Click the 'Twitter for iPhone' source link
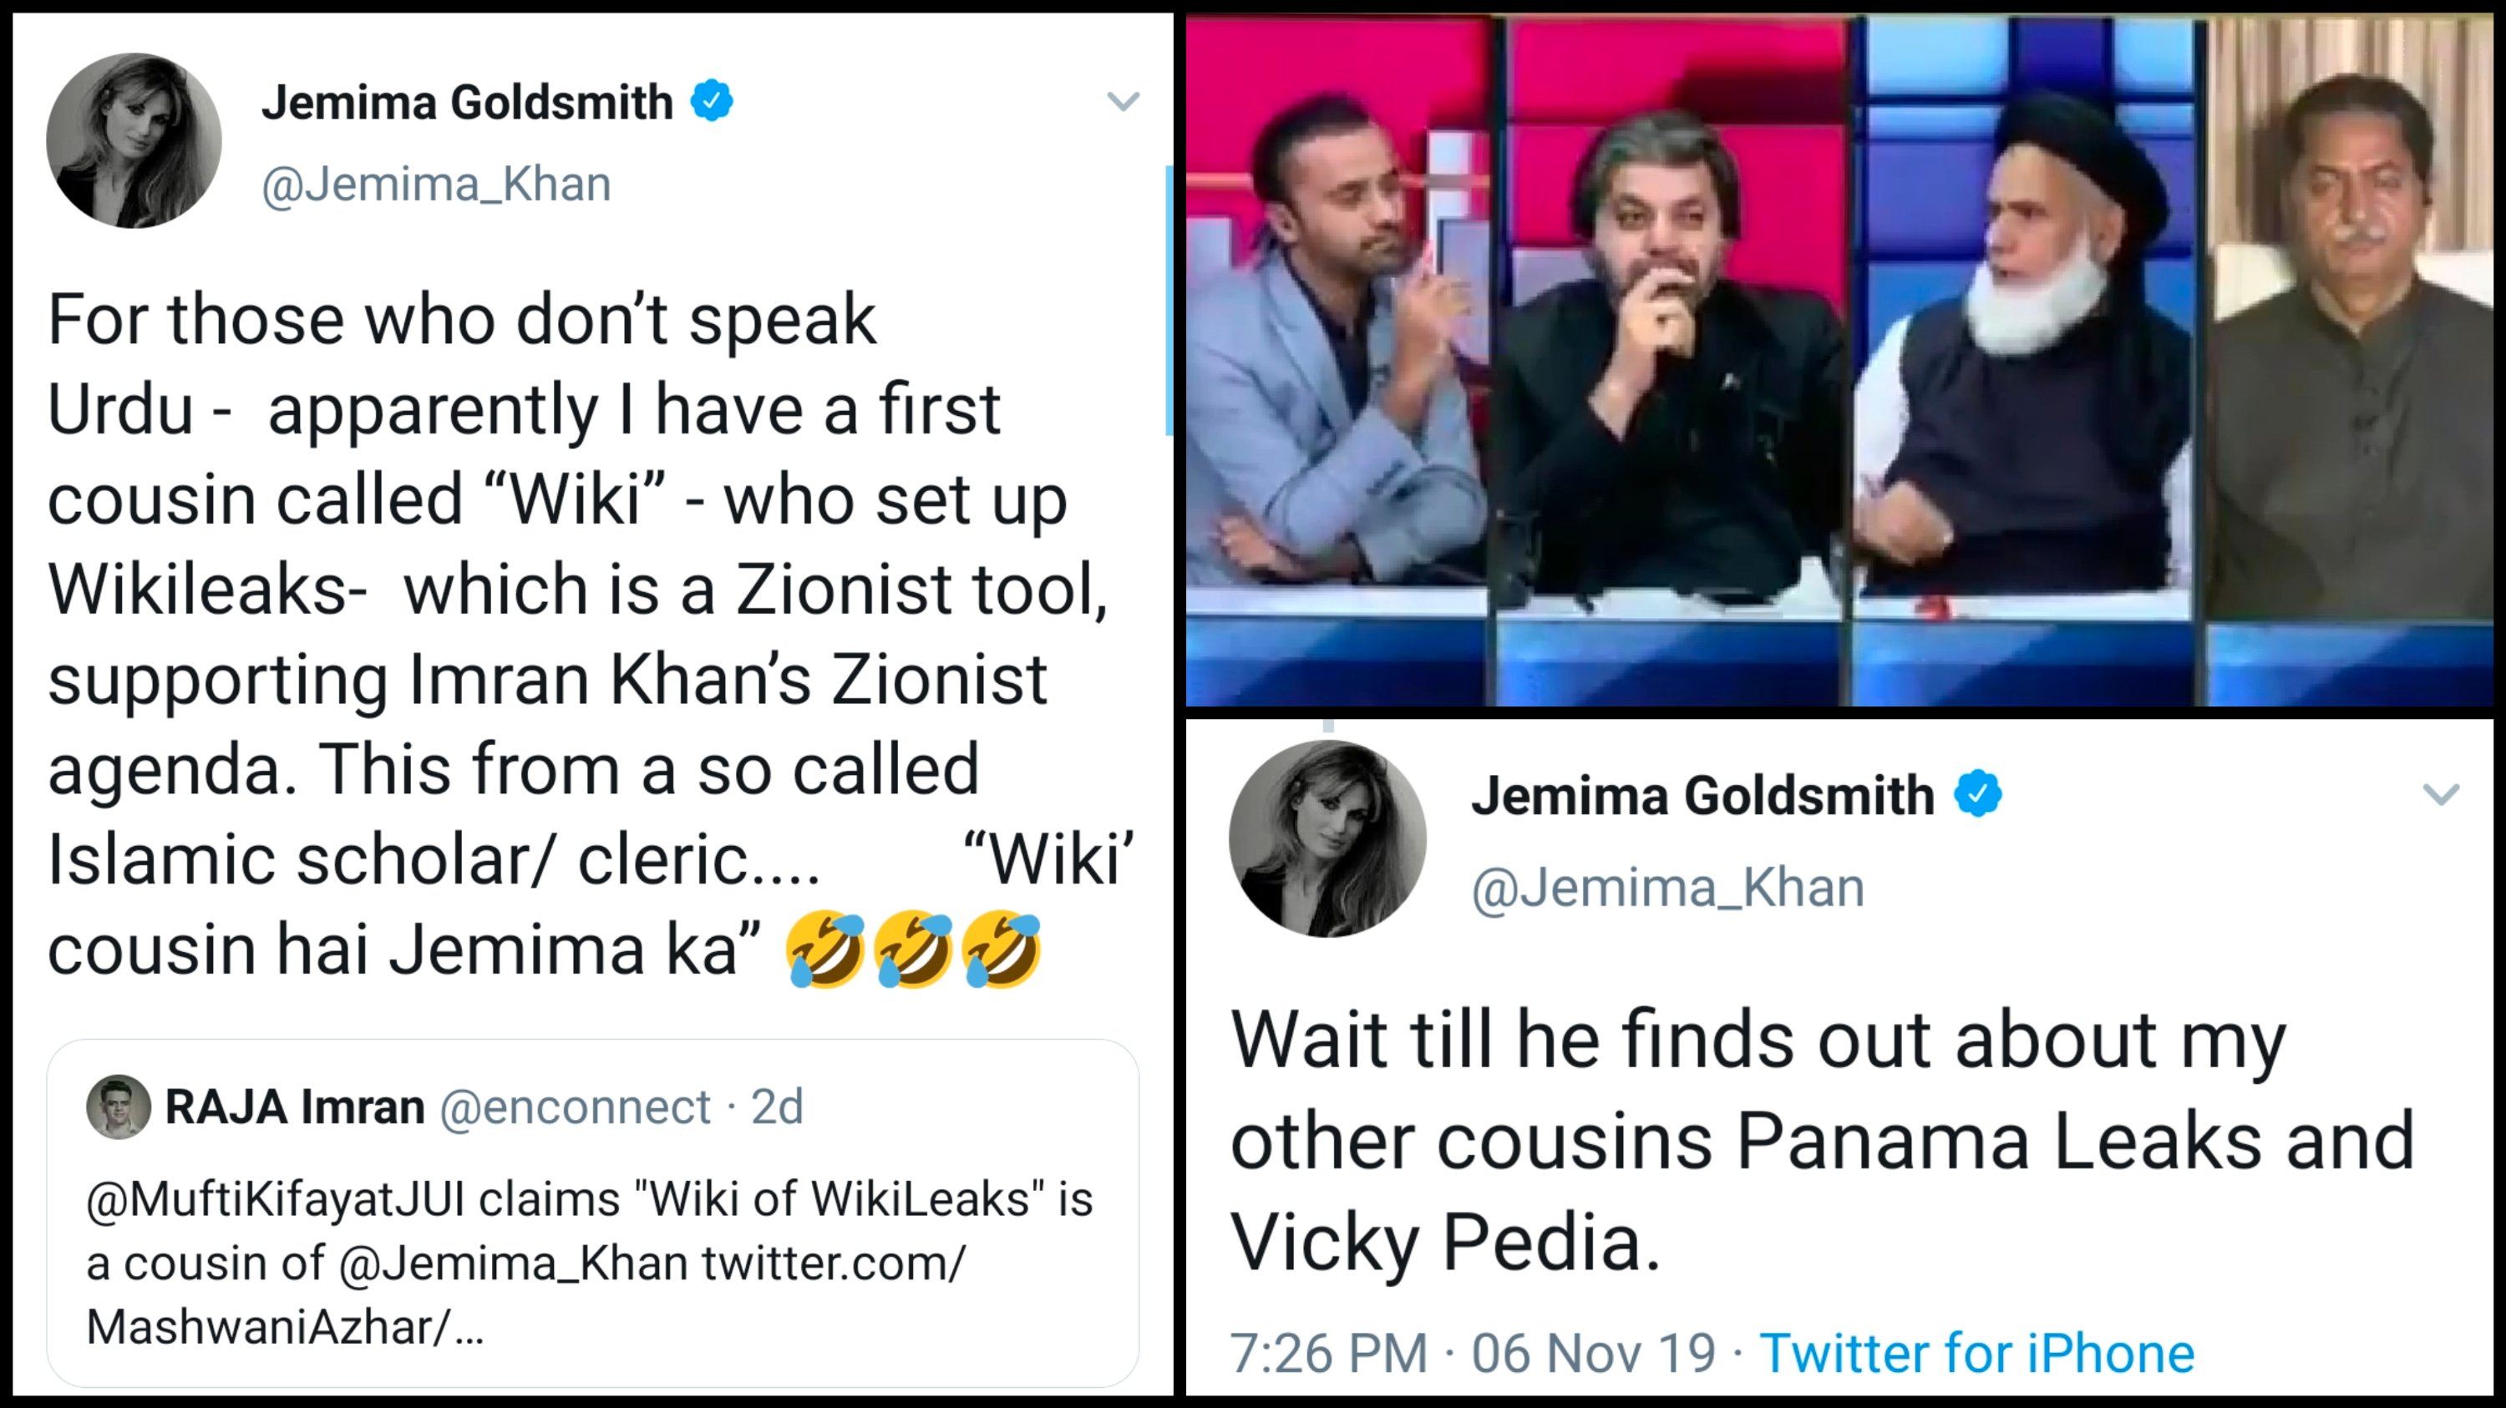The height and width of the screenshot is (1408, 2506). pyautogui.click(x=1976, y=1353)
